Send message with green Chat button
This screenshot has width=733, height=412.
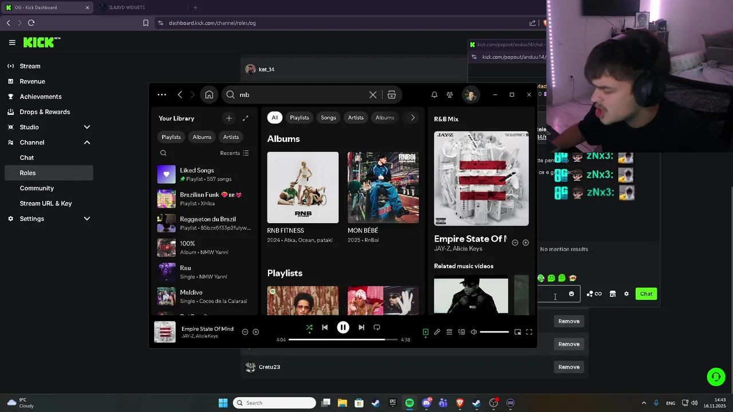tap(646, 294)
